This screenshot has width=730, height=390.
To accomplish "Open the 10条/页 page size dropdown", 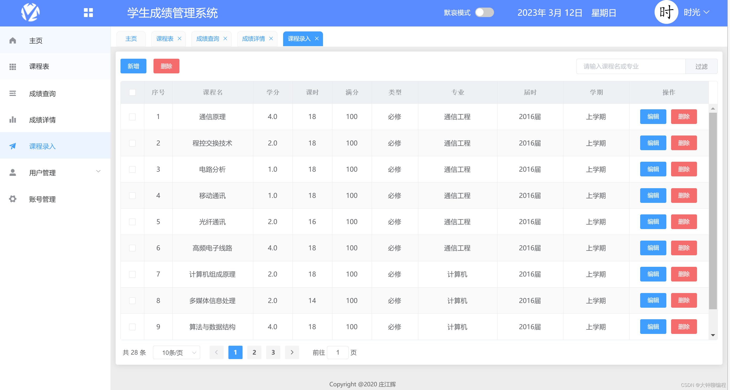I will [176, 353].
